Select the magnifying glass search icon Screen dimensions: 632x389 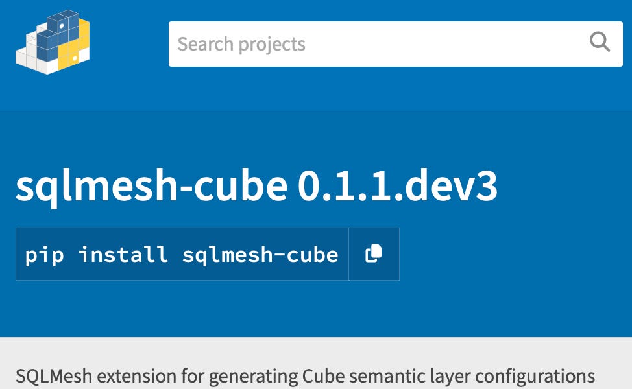pos(601,43)
